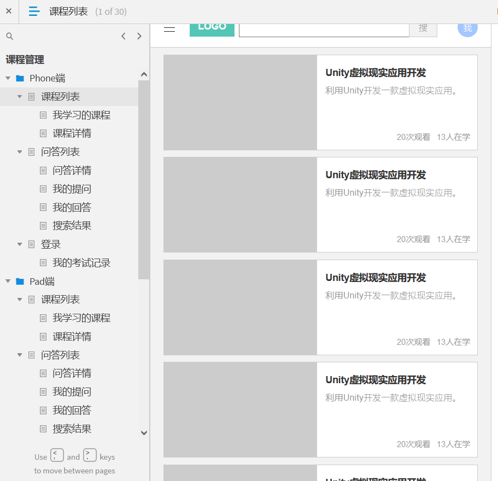Open 问答详情 under Phone端
Screen dimensions: 498x481
click(x=72, y=171)
